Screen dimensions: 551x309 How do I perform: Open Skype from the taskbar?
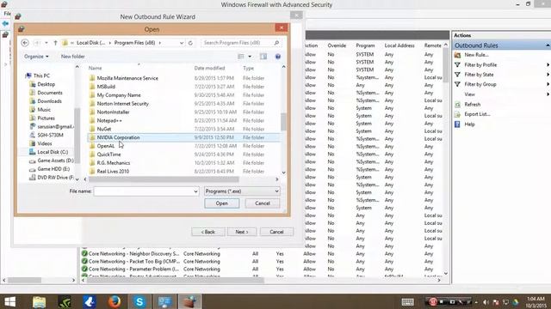tap(139, 301)
